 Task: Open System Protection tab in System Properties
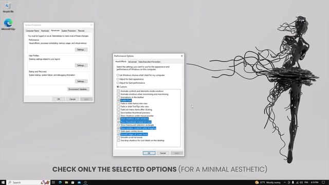(x=68, y=31)
